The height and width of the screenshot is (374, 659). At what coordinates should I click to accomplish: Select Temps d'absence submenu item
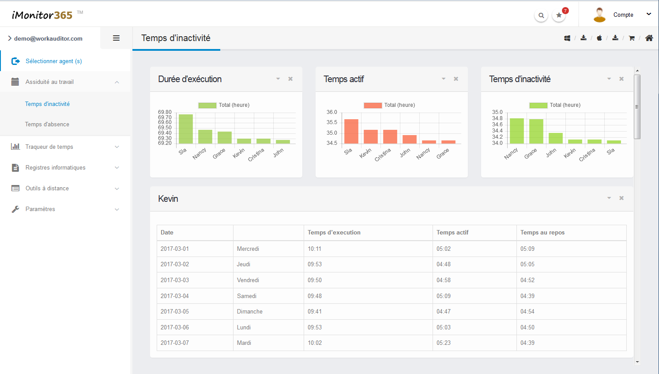pyautogui.click(x=47, y=125)
